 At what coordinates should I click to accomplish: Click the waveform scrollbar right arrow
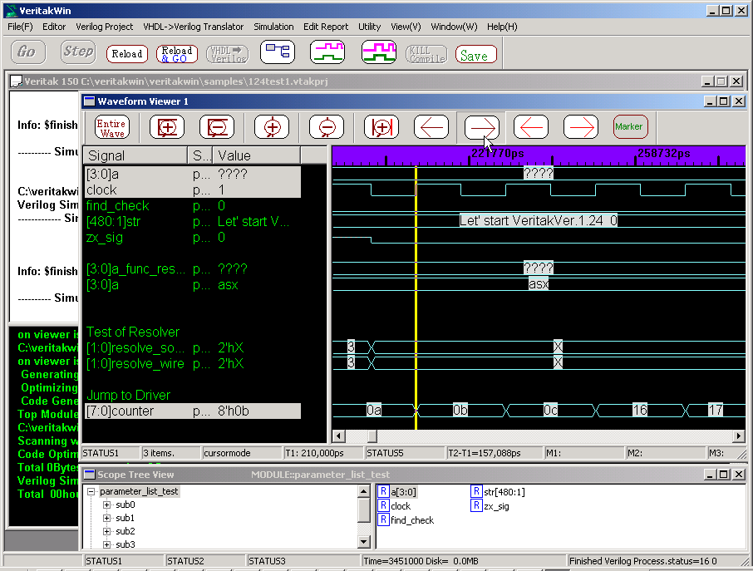click(739, 436)
